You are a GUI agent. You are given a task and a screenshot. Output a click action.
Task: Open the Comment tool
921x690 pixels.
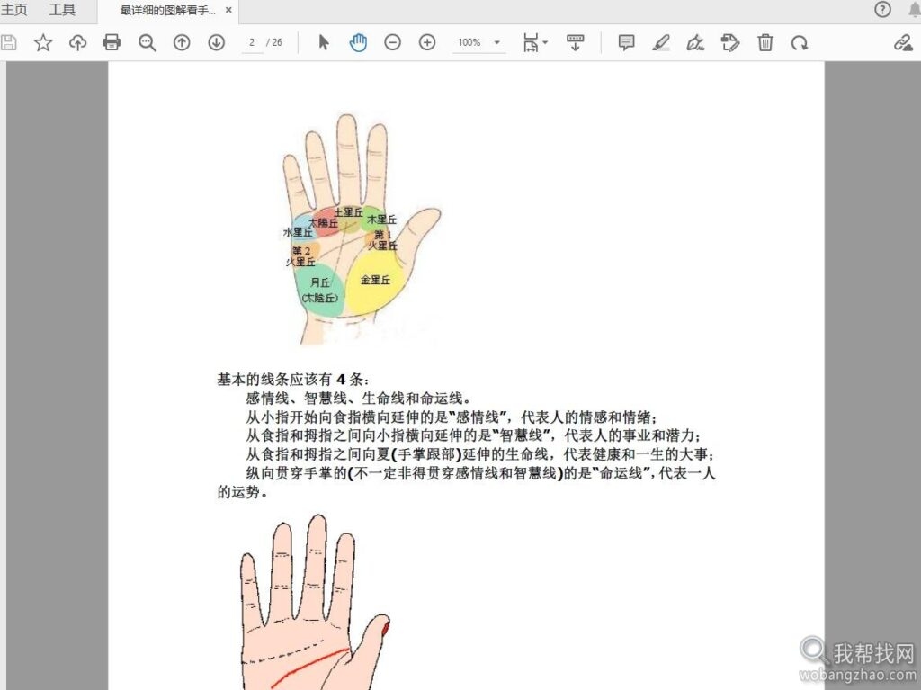(x=625, y=41)
